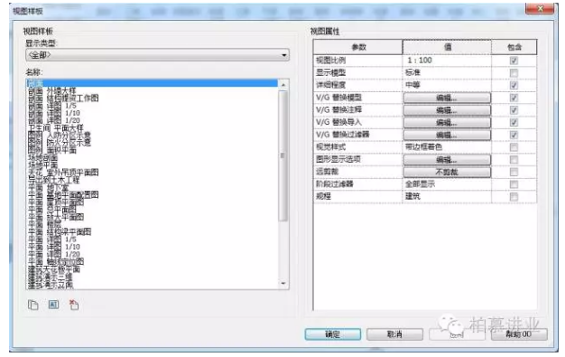Check the 规程 include checkbox

(514, 197)
